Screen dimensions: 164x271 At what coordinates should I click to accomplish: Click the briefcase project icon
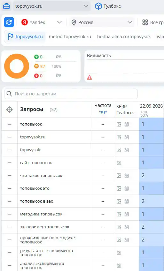(x=6, y=6)
